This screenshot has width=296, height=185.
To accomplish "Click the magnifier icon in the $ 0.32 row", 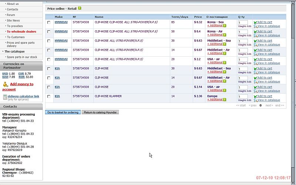I will point(256,26).
